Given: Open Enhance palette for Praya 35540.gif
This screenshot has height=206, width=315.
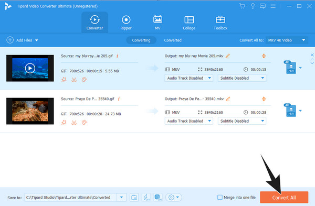Looking at the screenshot, I should [x=84, y=123].
